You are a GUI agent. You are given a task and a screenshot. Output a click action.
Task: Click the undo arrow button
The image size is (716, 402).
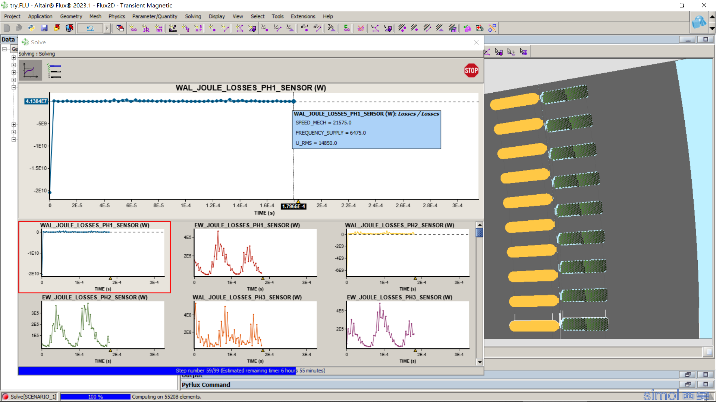click(90, 28)
